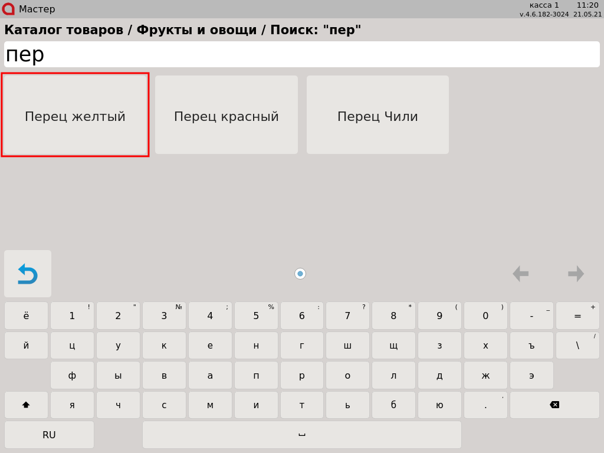This screenshot has height=453, width=604.
Task: Click the red app logo in top bar
Action: click(8, 9)
